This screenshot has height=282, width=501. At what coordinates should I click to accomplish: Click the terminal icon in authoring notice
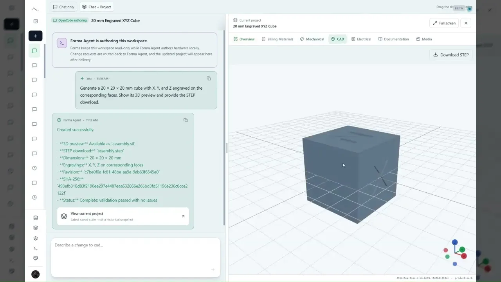tap(62, 43)
